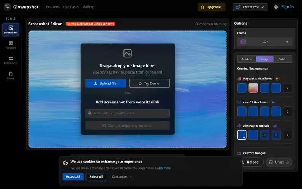Select the first locked Abstract & Artistic background
The width and height of the screenshot is (302, 189).
click(x=265, y=135)
